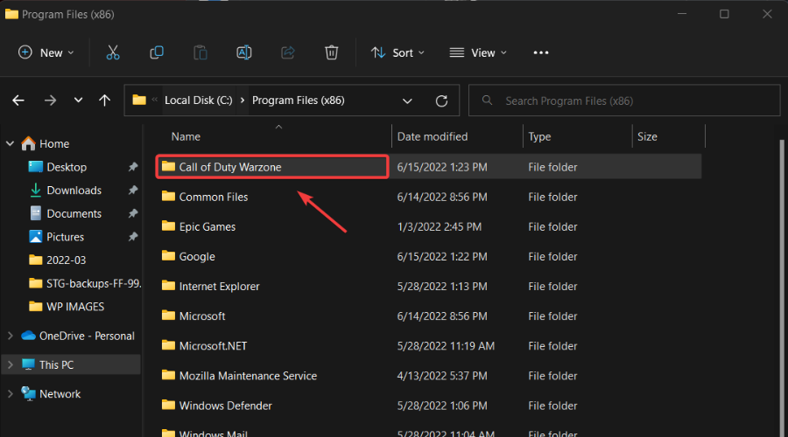Select the Epic Games folder
Screen dimensions: 788x437
[x=207, y=226]
